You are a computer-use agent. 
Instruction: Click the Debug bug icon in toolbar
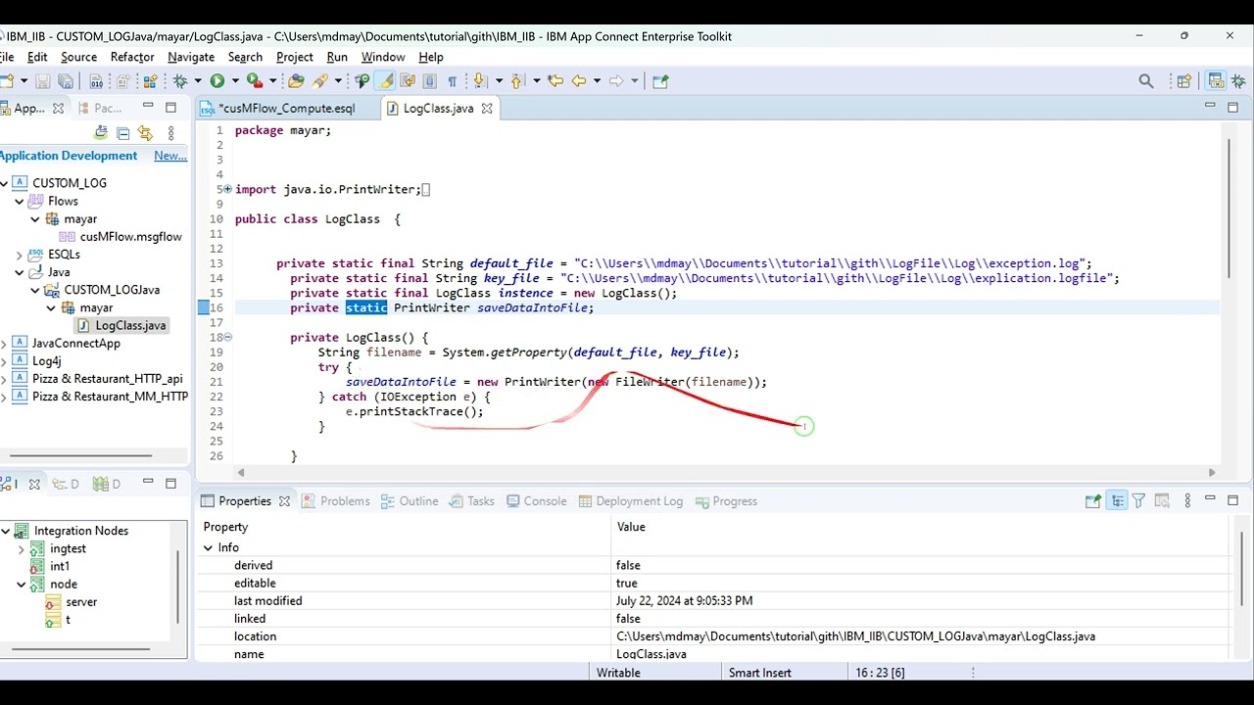click(180, 81)
